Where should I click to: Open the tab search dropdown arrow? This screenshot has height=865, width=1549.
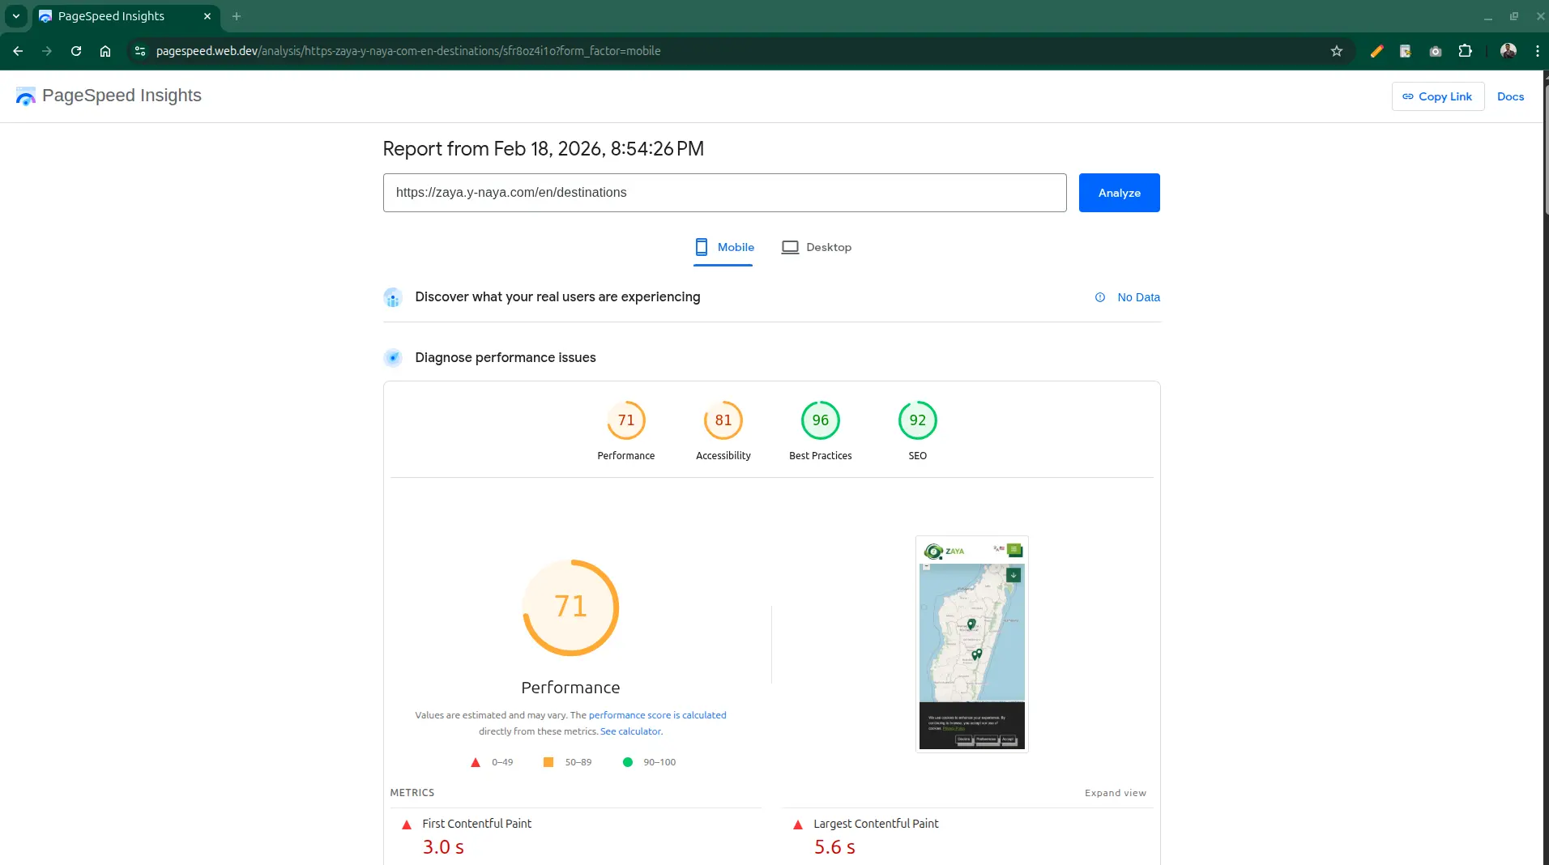[15, 16]
